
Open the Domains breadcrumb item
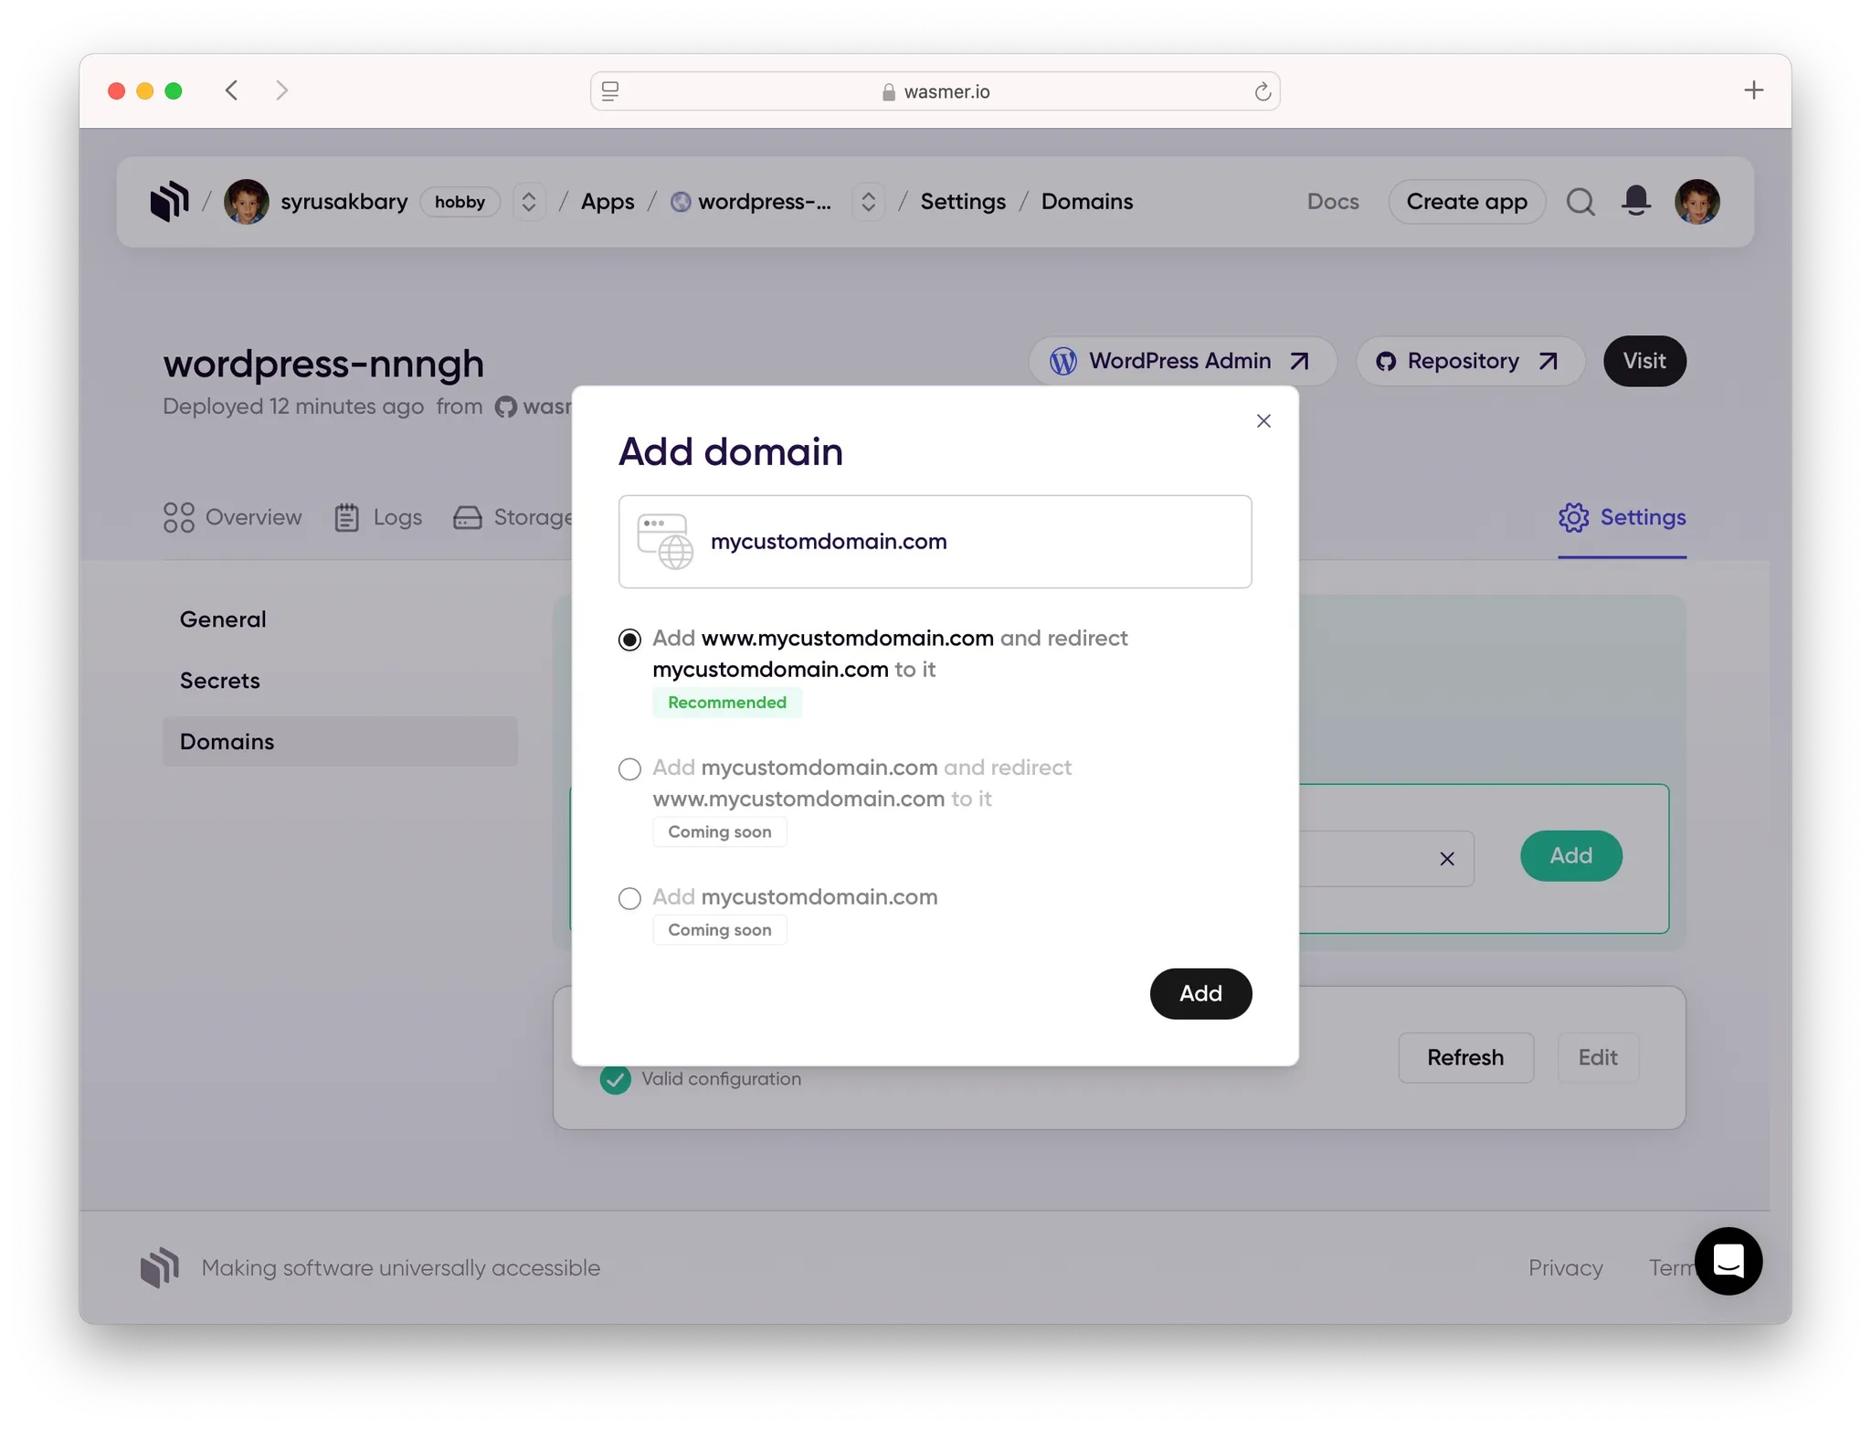tap(1086, 201)
